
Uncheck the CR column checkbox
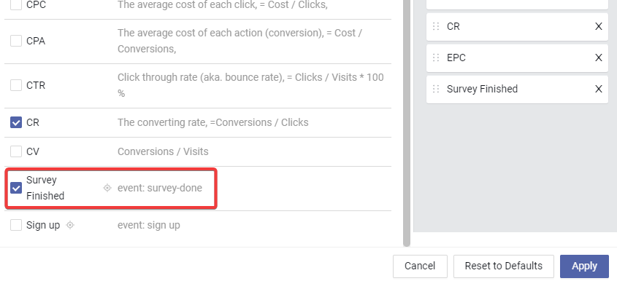[16, 122]
